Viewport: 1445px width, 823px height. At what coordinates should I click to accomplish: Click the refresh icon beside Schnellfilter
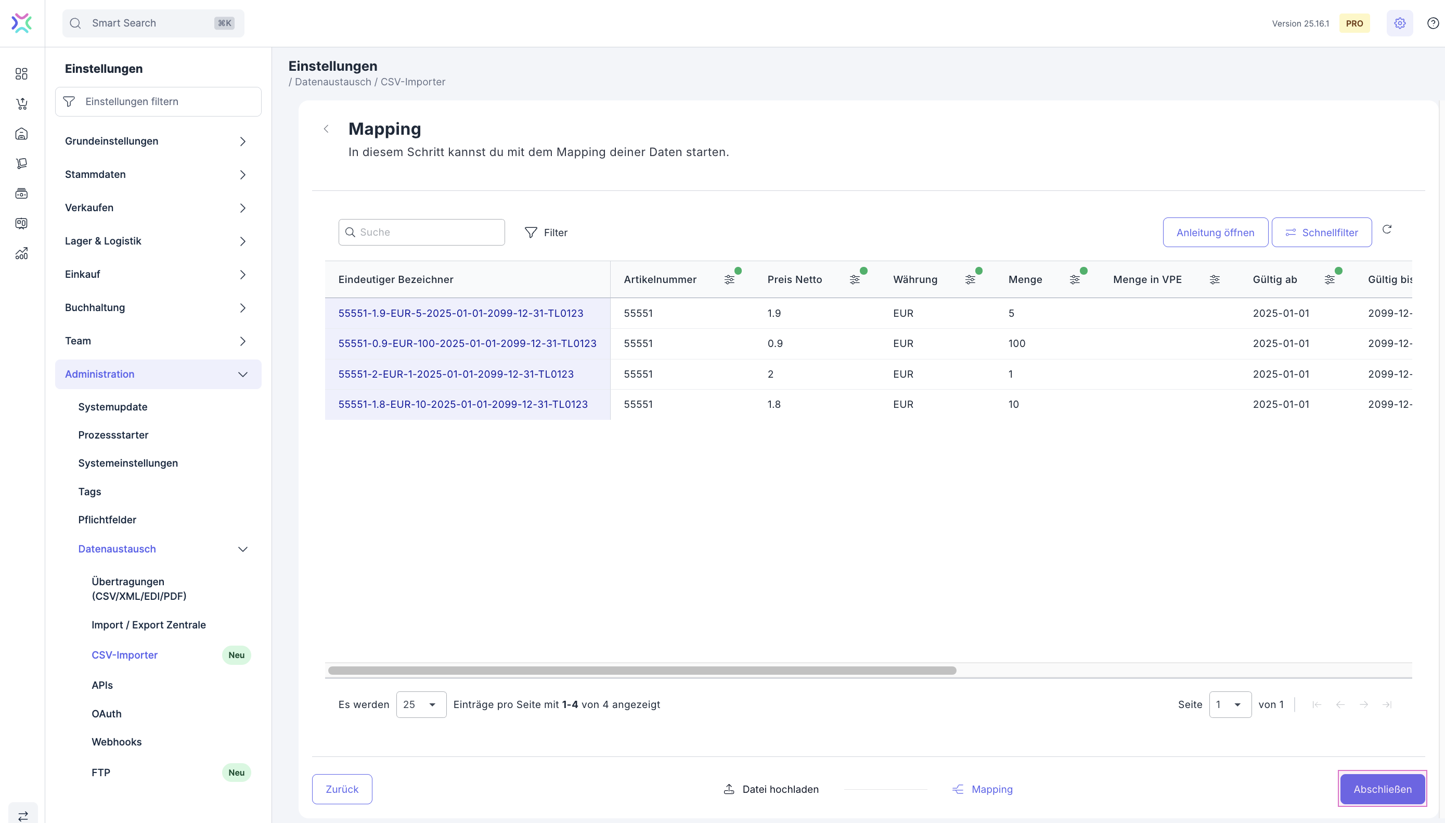1386,229
